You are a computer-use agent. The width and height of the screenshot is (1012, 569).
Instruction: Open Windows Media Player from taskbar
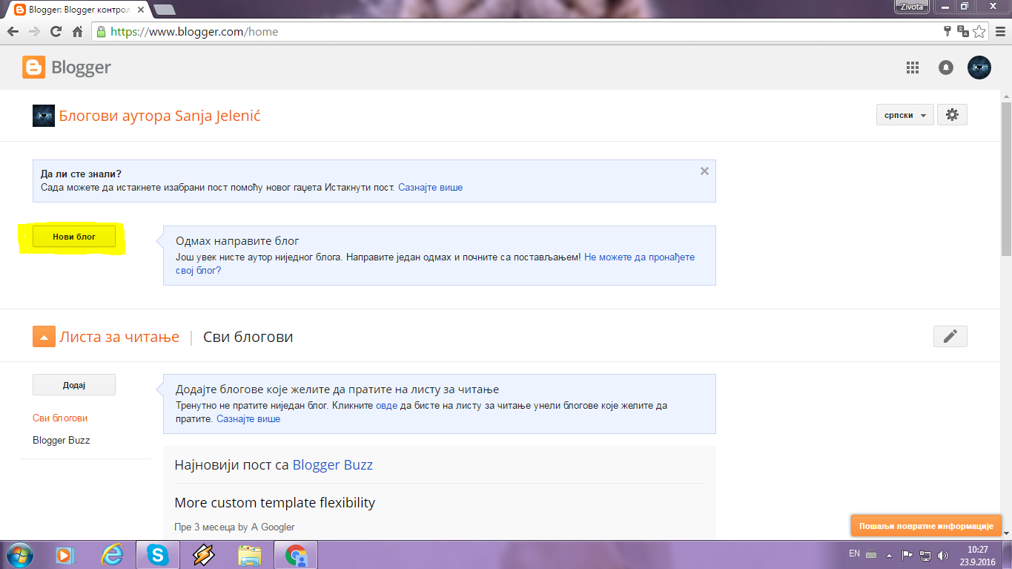[x=65, y=555]
